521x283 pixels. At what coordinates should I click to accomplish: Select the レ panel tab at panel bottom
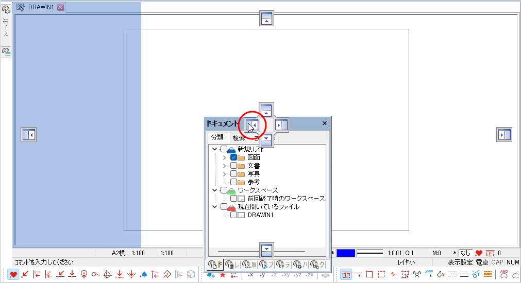(232, 264)
